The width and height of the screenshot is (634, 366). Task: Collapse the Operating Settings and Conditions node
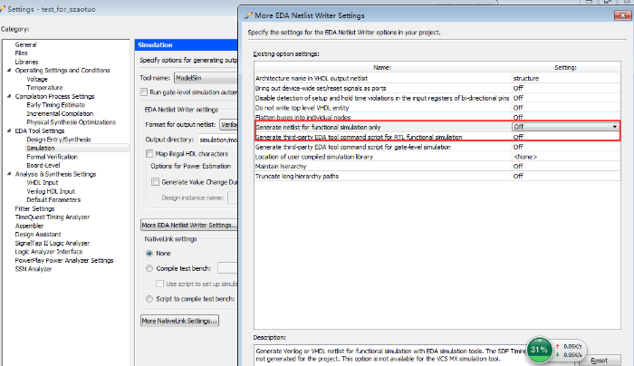point(9,70)
